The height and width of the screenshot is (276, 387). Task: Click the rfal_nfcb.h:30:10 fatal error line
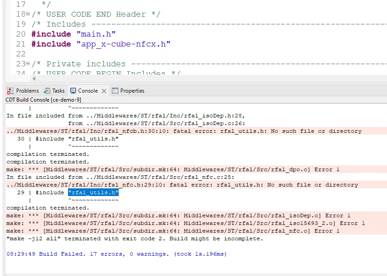point(184,131)
